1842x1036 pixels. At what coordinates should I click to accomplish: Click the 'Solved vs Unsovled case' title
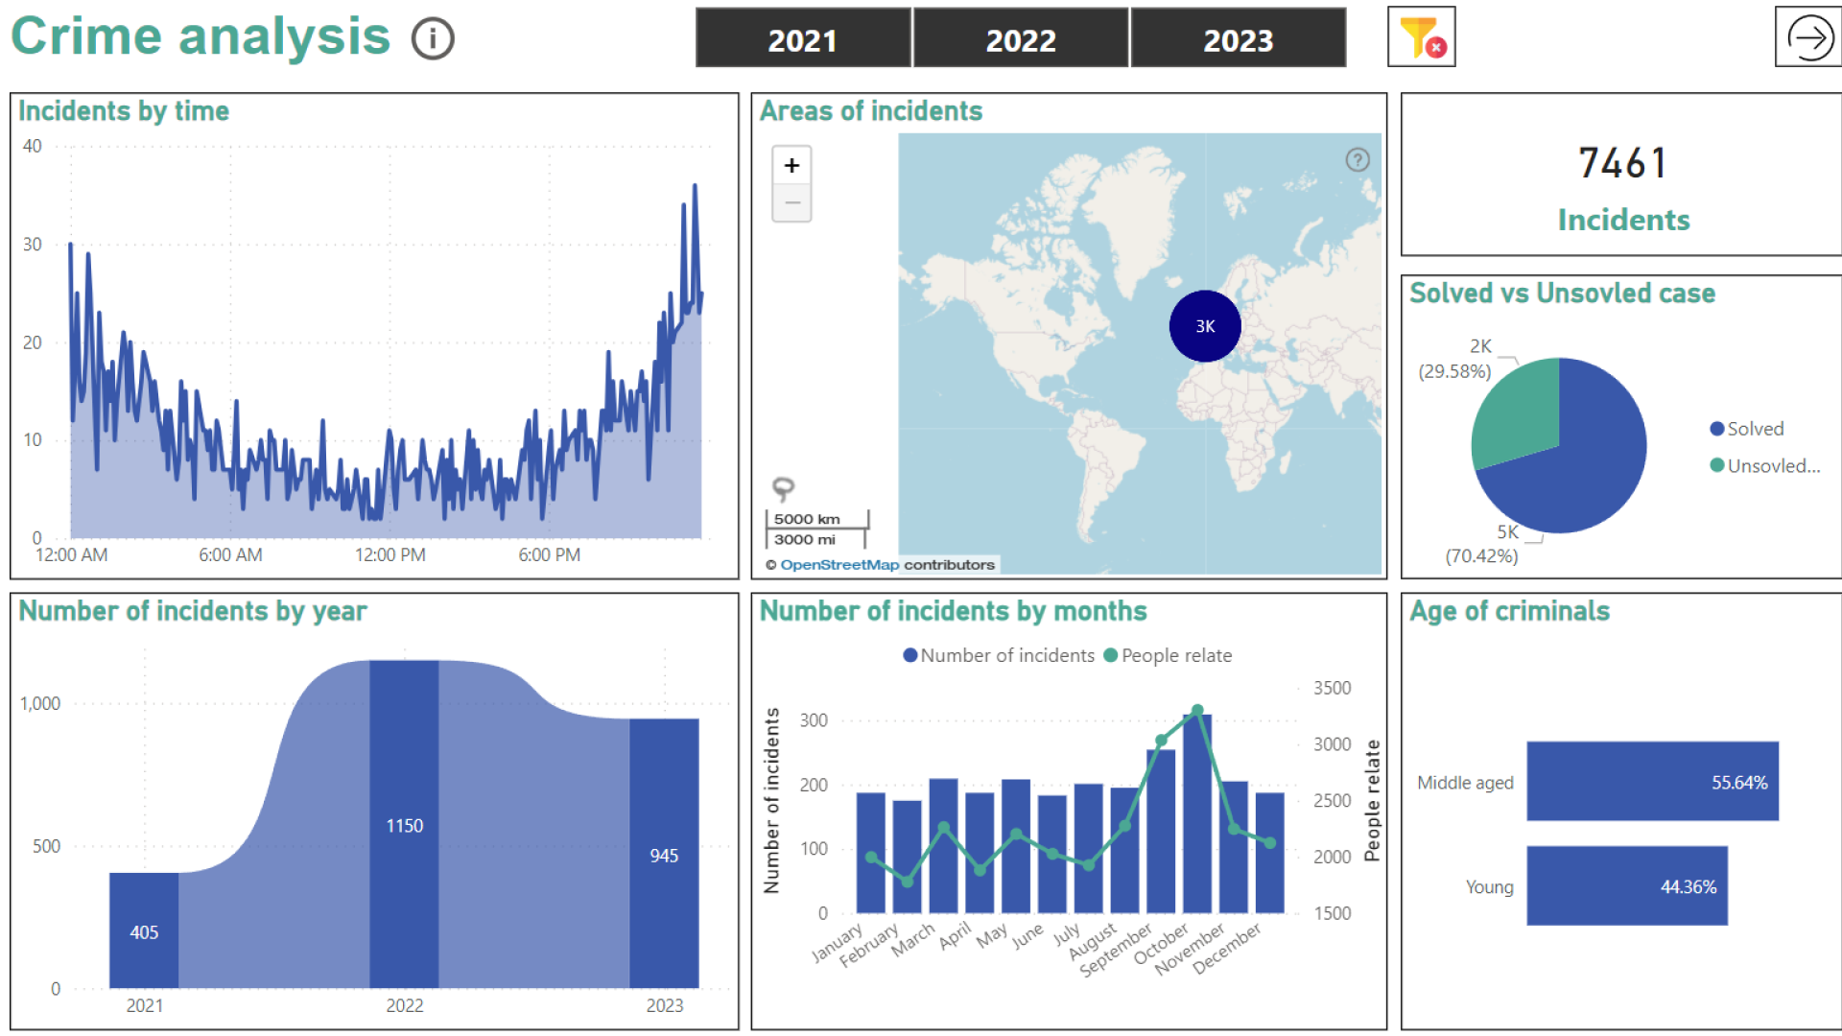tap(1563, 294)
